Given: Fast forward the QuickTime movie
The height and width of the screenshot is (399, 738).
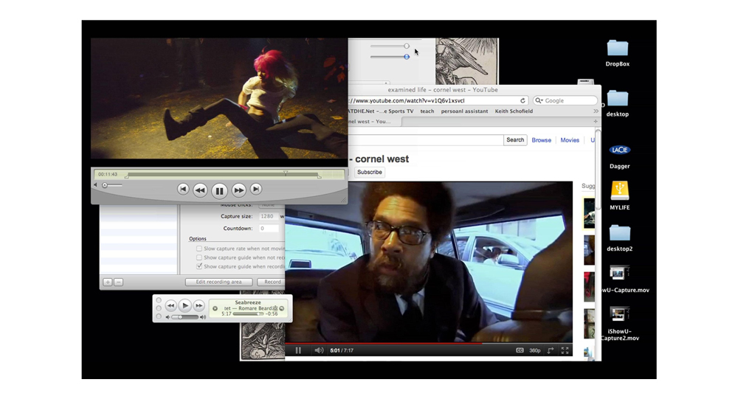Looking at the screenshot, I should (x=238, y=190).
